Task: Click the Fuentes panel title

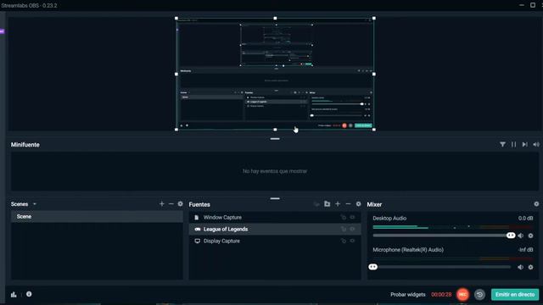Action: [x=199, y=204]
